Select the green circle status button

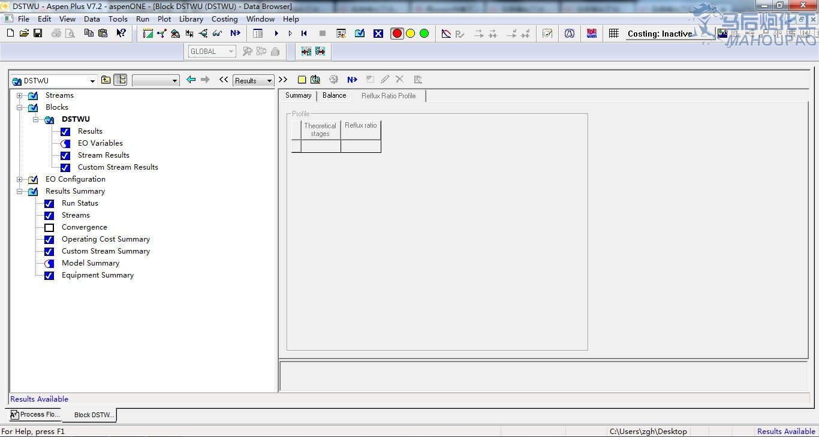point(424,34)
